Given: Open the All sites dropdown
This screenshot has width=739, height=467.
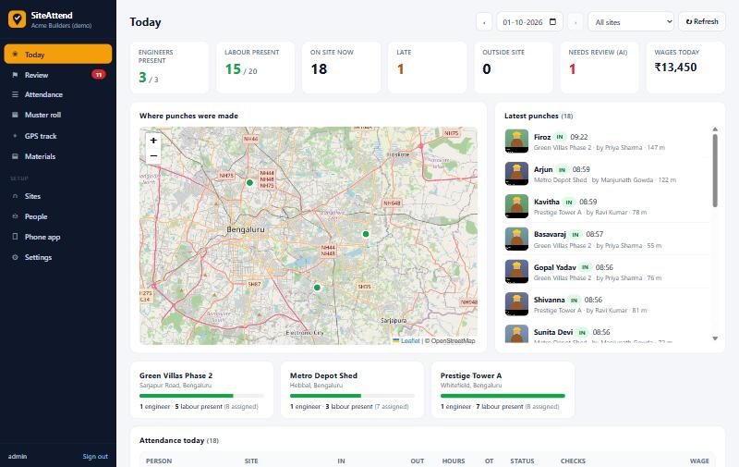Looking at the screenshot, I should click(x=631, y=22).
